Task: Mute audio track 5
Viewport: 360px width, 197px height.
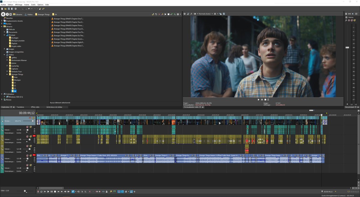Action: (27, 156)
